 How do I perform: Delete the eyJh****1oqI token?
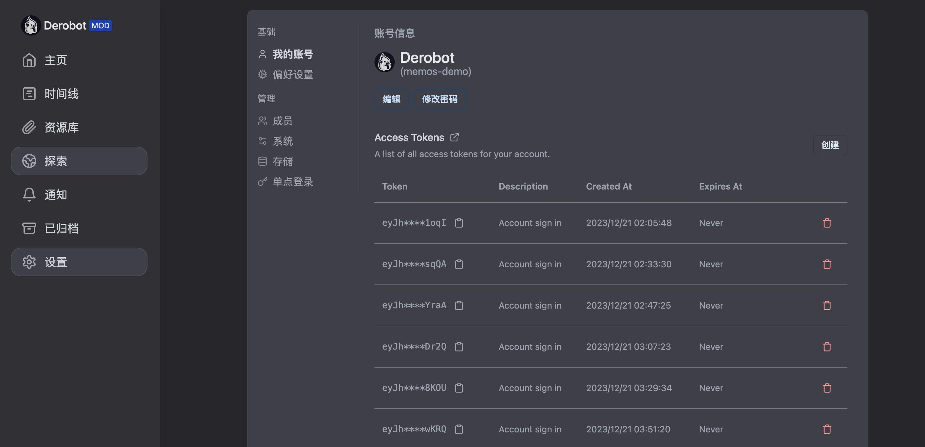[826, 223]
